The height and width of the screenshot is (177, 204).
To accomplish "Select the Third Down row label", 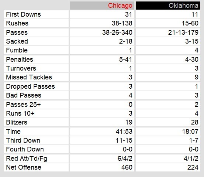I will pyautogui.click(x=23, y=140).
